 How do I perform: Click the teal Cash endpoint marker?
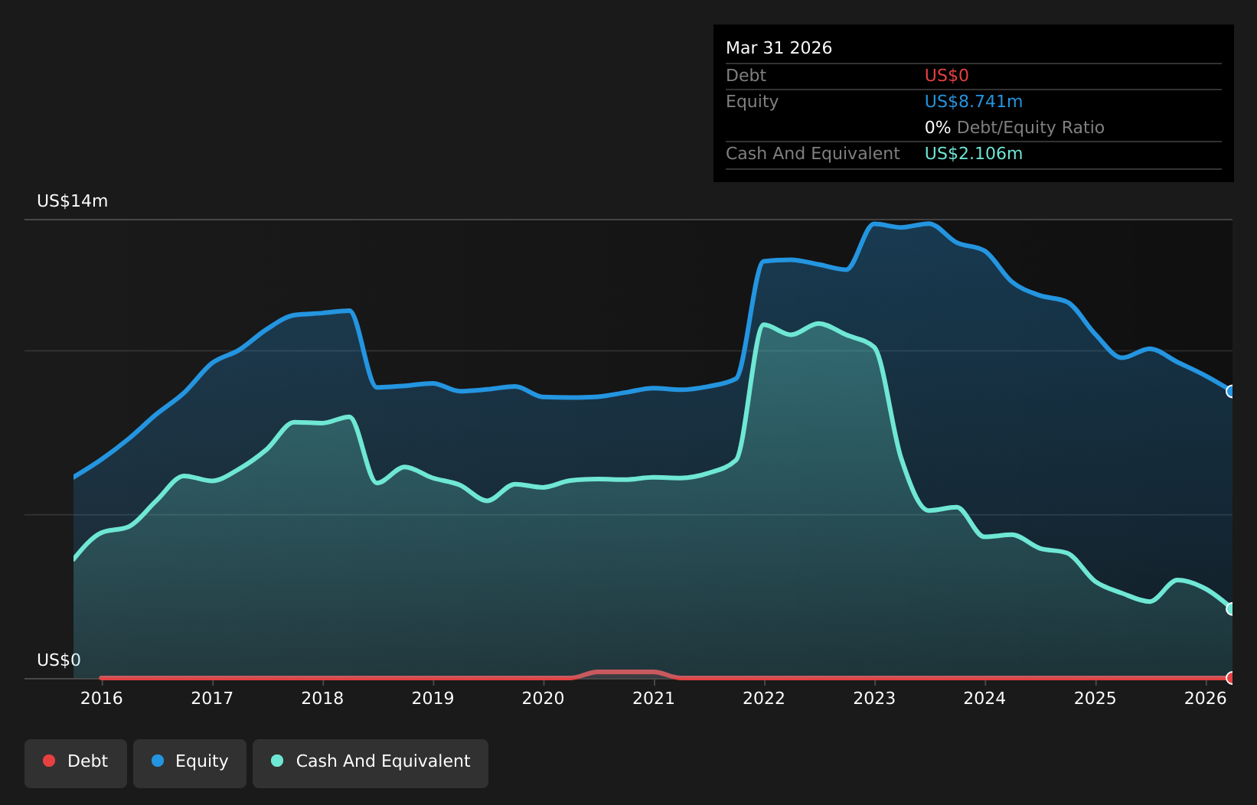point(1231,609)
